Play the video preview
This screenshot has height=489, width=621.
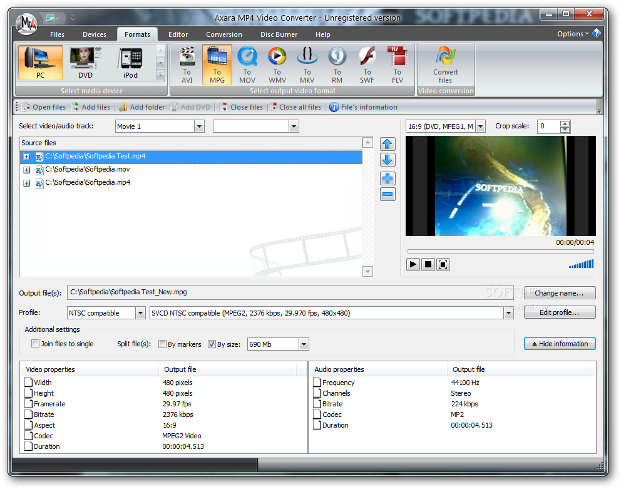pos(413,264)
